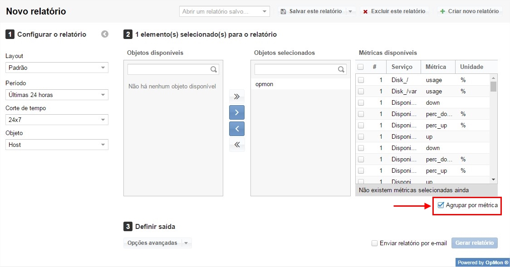Image resolution: width=510 pixels, height=267 pixels.
Task: Select the opmon object in selected list
Action: pos(265,84)
